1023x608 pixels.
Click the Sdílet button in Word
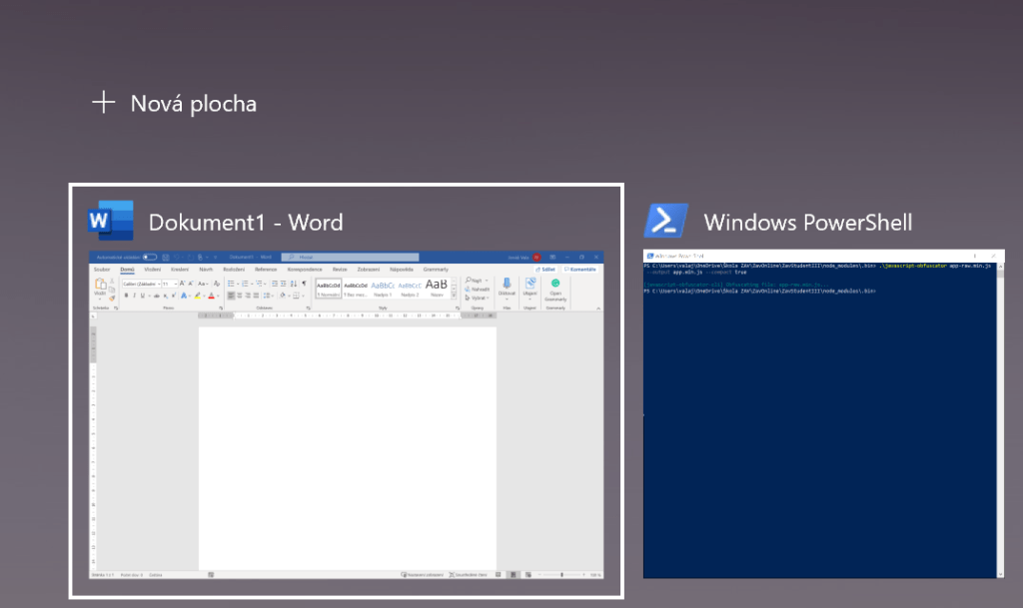point(544,269)
